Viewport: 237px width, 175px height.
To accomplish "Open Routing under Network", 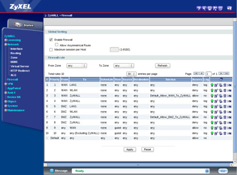I will coord(16,53).
